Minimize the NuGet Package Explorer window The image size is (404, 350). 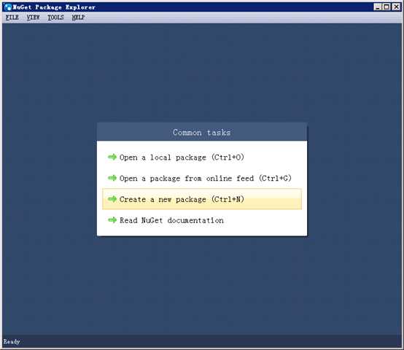click(378, 7)
